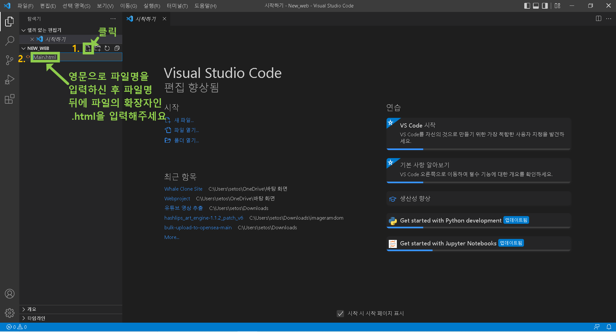Screen dimensions: 616x332
Task: Open the 기본 사항 알아보기 walkthrough card
Action: coord(479,171)
